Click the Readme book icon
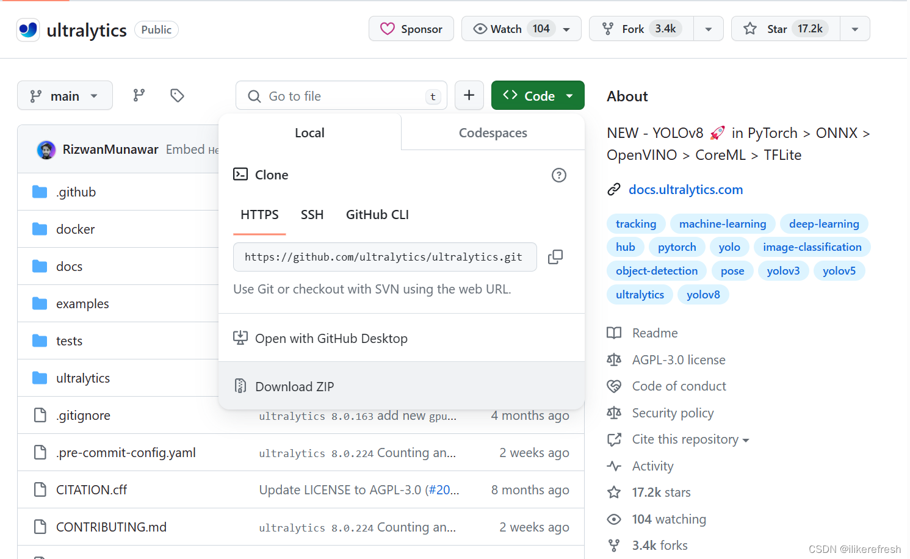The width and height of the screenshot is (910, 559). click(614, 333)
